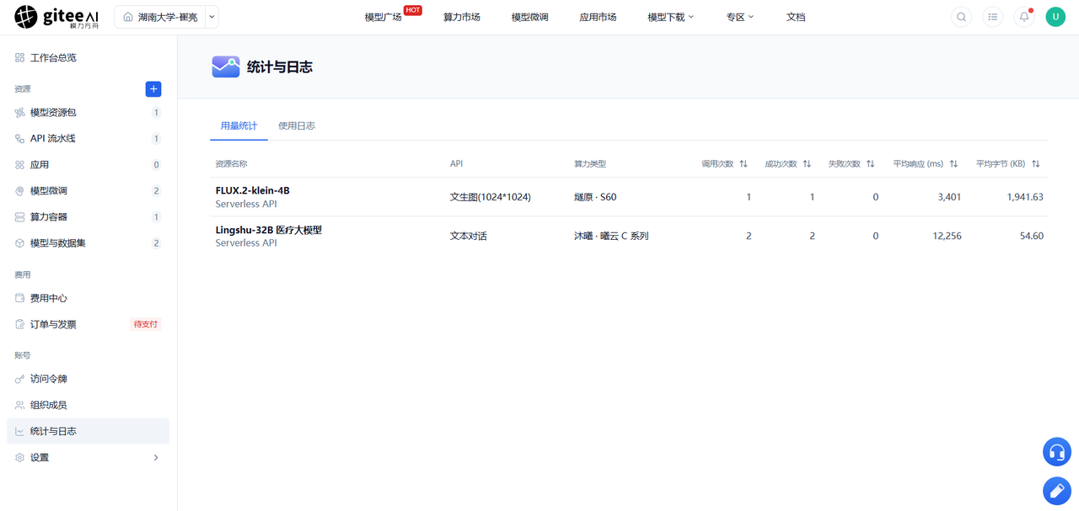Image resolution: width=1079 pixels, height=511 pixels.
Task: Sort table by 平均字节 (KB)
Action: pyautogui.click(x=1036, y=164)
